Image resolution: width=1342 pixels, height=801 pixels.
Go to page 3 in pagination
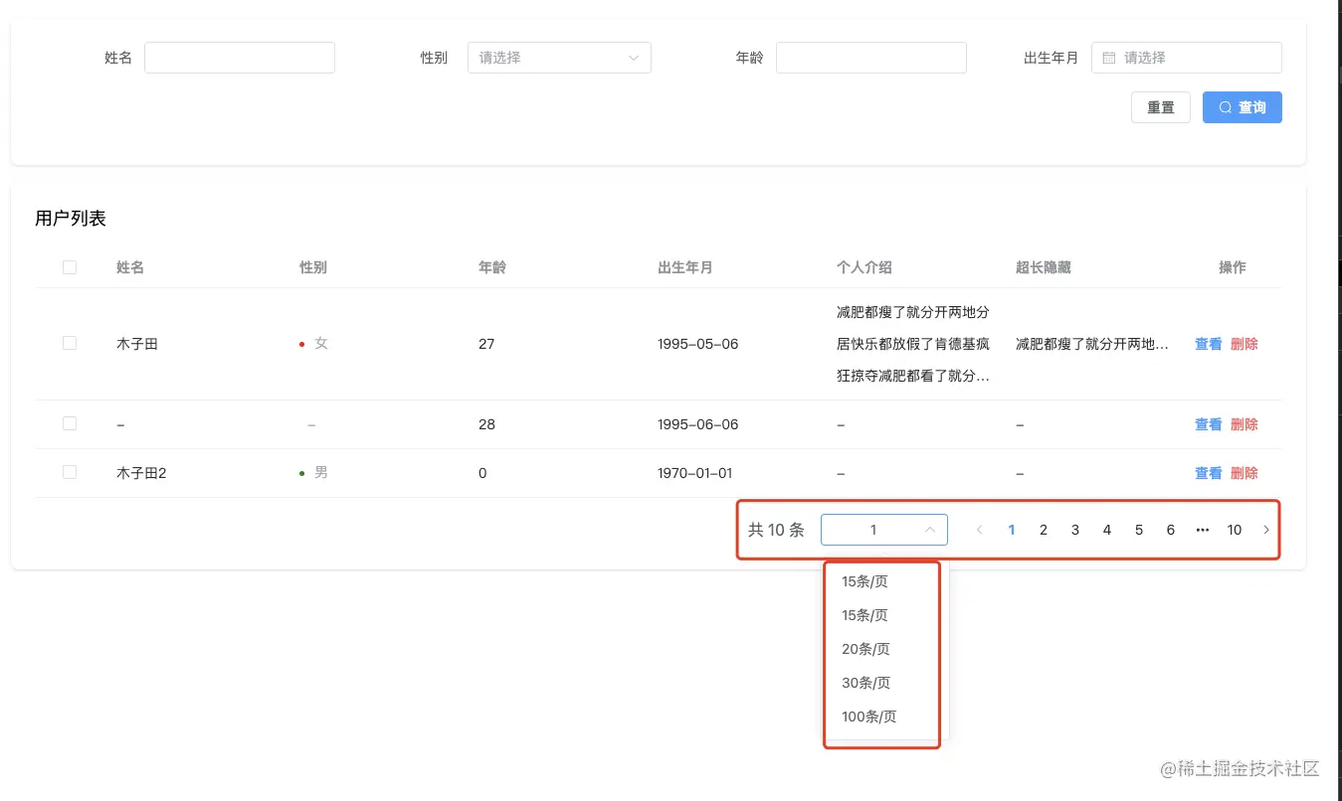(x=1075, y=530)
